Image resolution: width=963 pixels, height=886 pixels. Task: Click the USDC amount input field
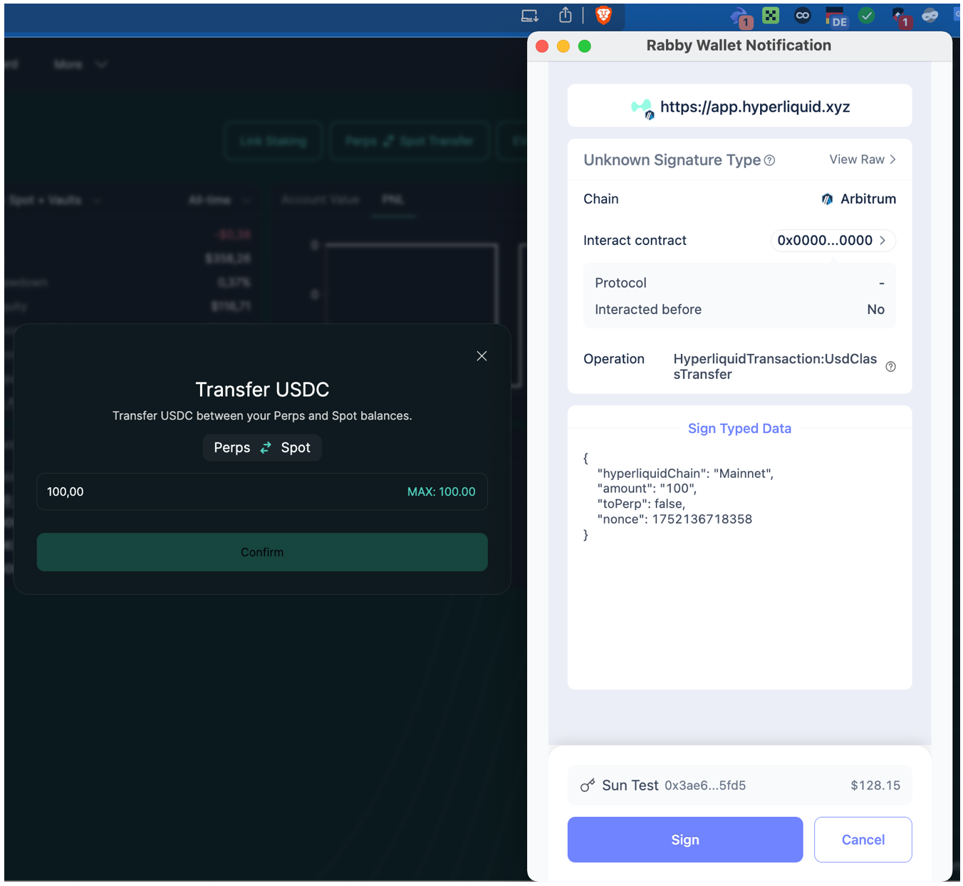click(214, 491)
